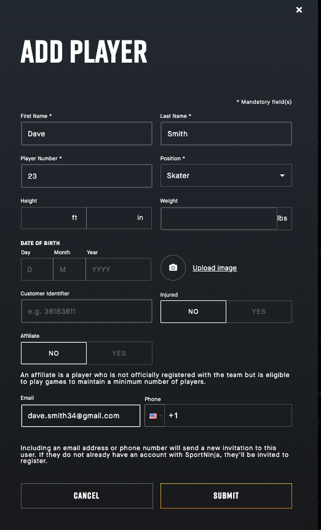Close the Add Player dialog with X
This screenshot has width=321, height=530.
[x=299, y=10]
